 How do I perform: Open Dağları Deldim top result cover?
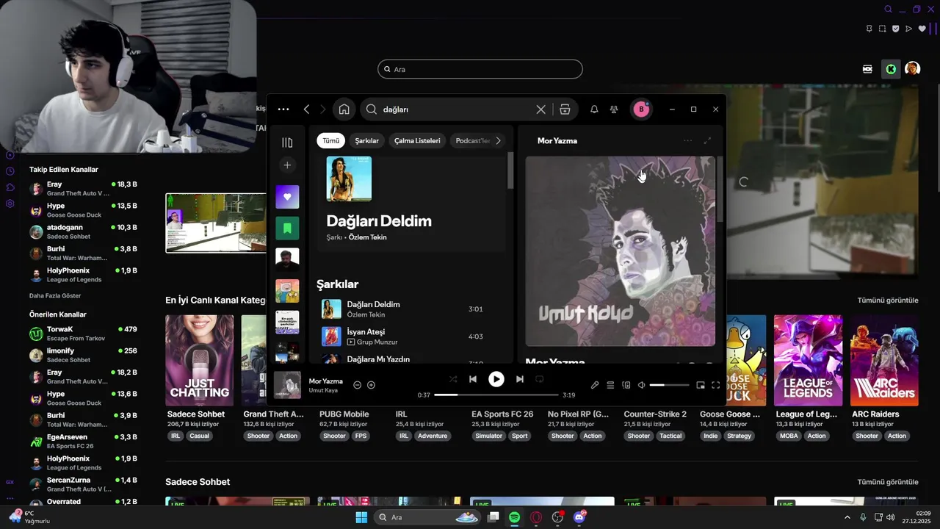tap(349, 179)
